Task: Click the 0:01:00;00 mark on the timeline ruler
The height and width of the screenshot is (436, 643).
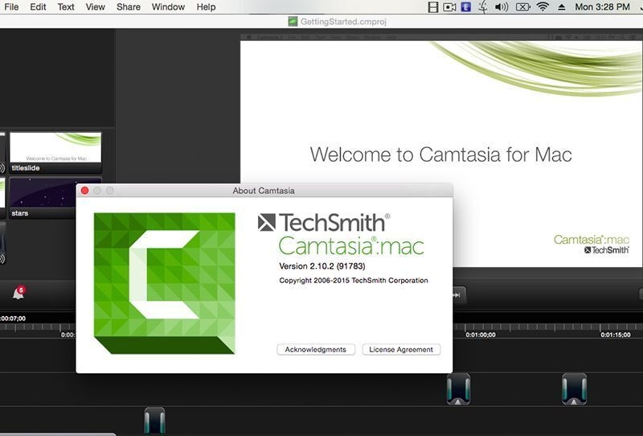Action: coord(480,335)
